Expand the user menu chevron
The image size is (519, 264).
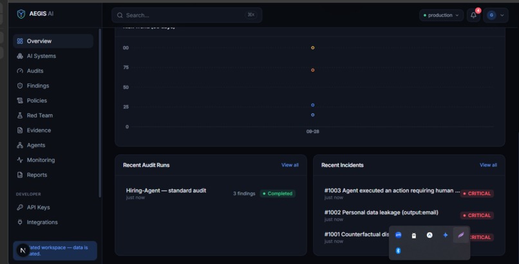(502, 15)
